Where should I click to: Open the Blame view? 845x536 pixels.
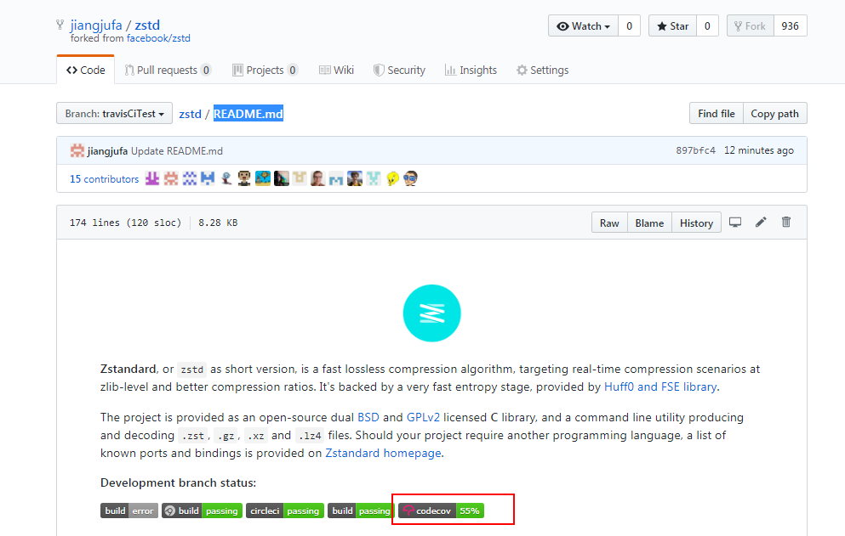click(649, 223)
